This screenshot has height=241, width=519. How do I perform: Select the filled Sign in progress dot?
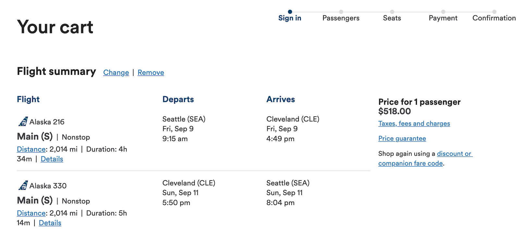(x=290, y=12)
